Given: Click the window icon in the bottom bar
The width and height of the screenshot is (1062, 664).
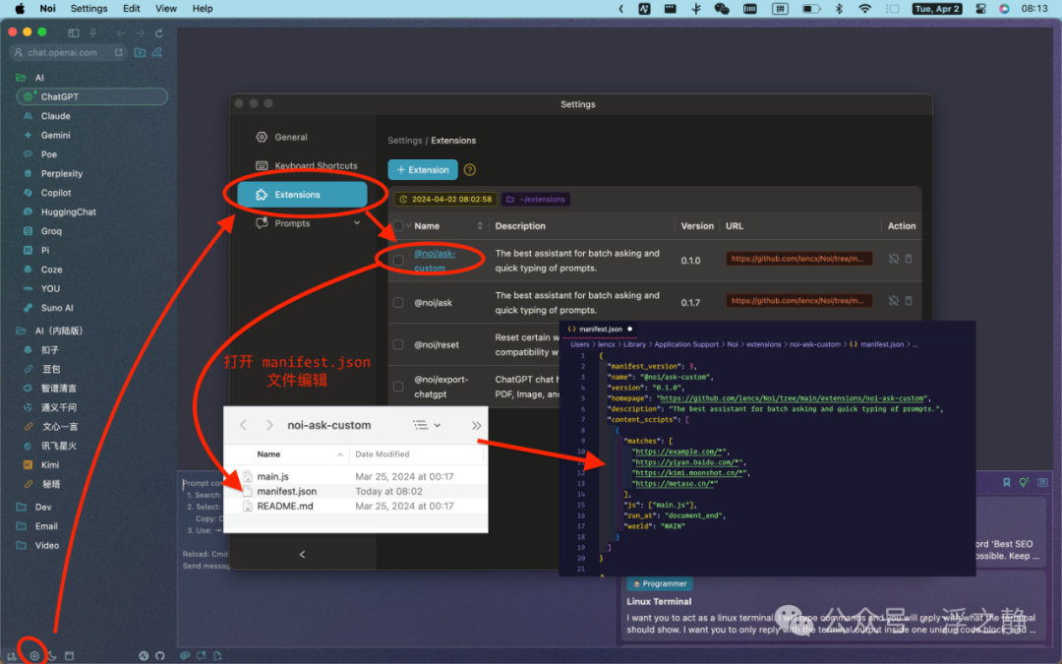Looking at the screenshot, I should 69,655.
